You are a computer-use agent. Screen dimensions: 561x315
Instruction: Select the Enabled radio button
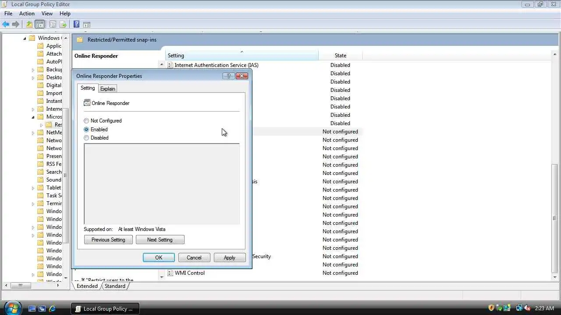(x=86, y=129)
